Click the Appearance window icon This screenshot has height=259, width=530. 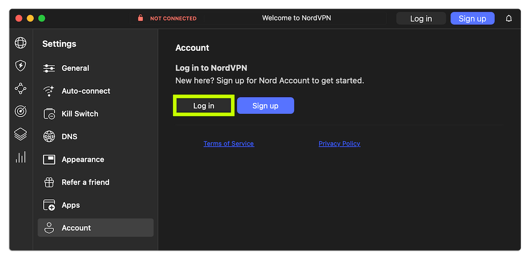49,159
